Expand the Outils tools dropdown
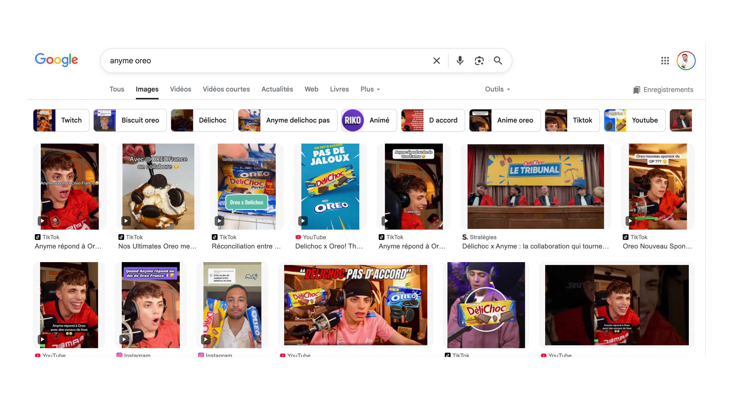This screenshot has height=420, width=748. coord(497,89)
